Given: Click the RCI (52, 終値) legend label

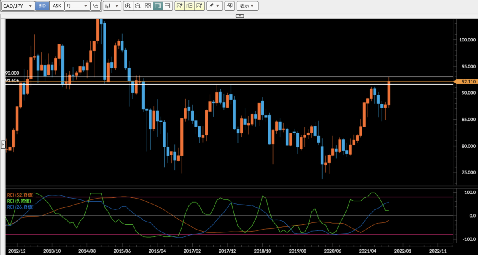Looking at the screenshot, I should pos(21,195).
